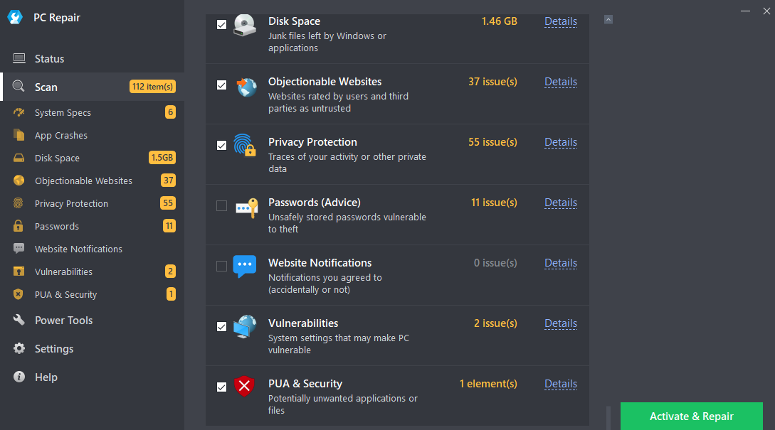Open Details link for Privacy Protection
Screen dimensions: 775x430
point(561,142)
